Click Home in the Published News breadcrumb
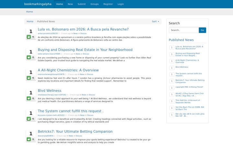This screenshot has height=146, width=233. pyautogui.click(x=30, y=21)
